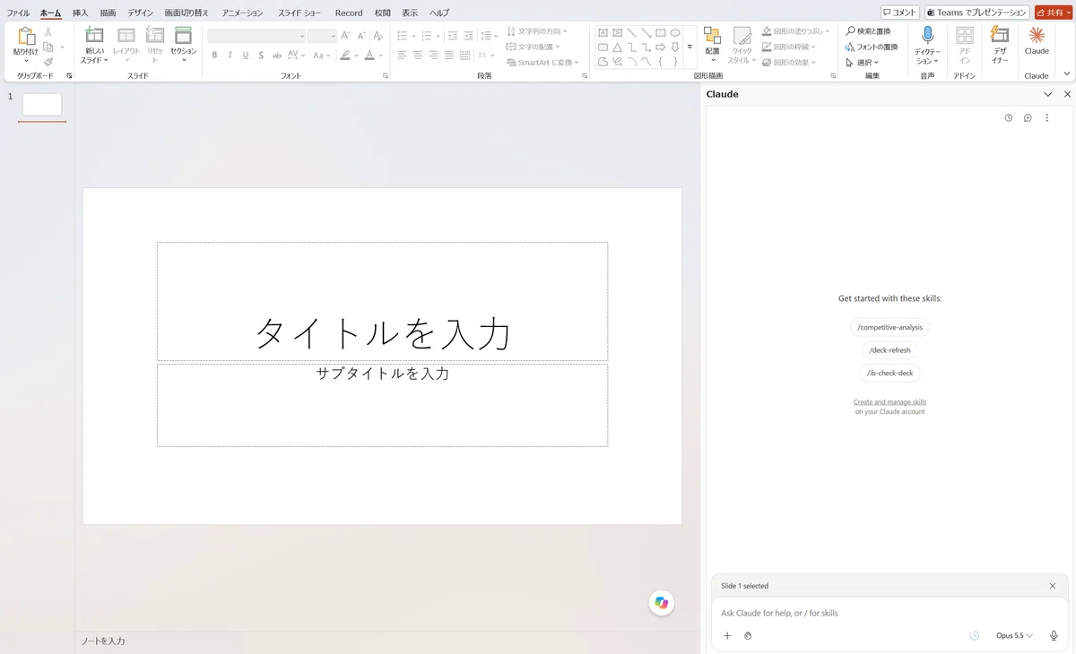Screen dimensions: 1076x654
Task: Click the Ask Claude input field
Action: [889, 613]
